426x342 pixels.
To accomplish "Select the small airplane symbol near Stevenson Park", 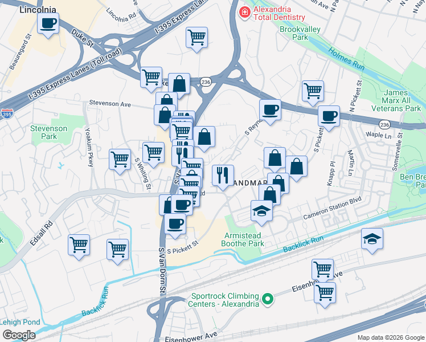I will 61,165.
